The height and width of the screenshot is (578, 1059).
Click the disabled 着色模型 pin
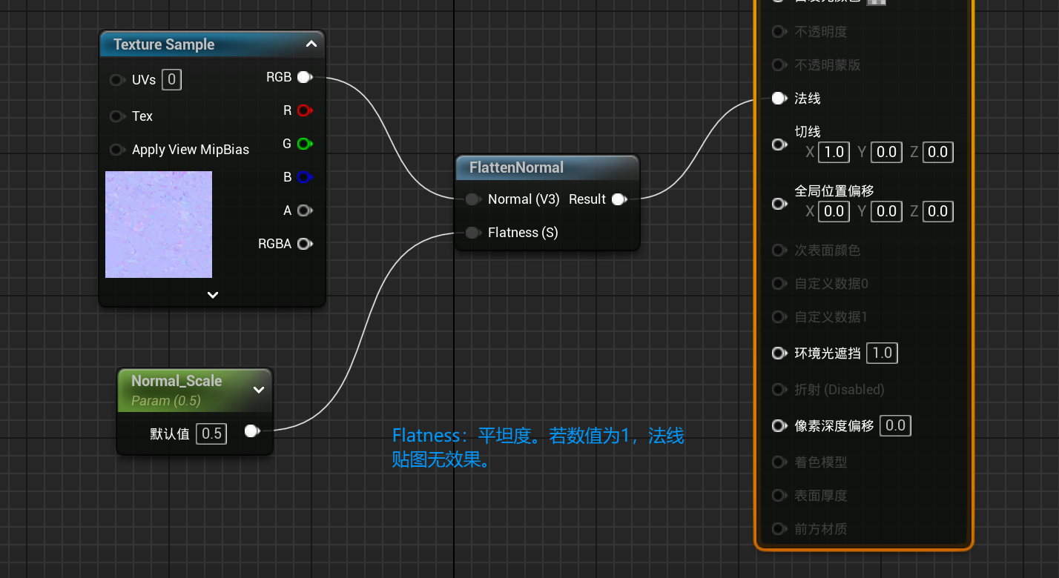pyautogui.click(x=779, y=462)
